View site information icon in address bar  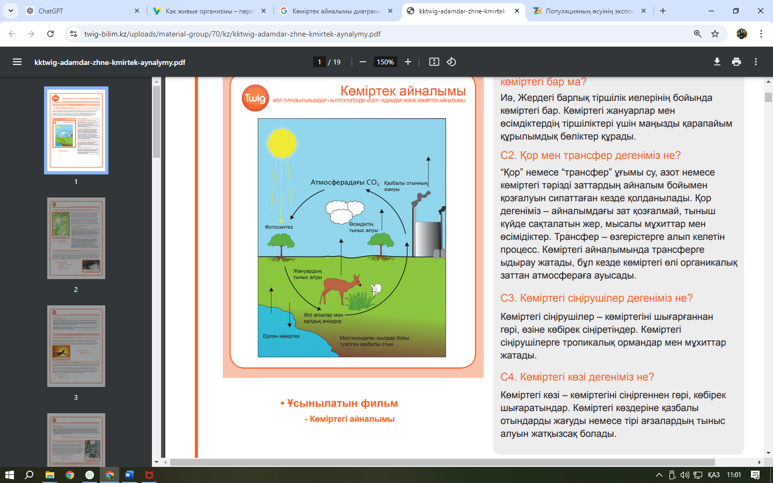click(74, 34)
